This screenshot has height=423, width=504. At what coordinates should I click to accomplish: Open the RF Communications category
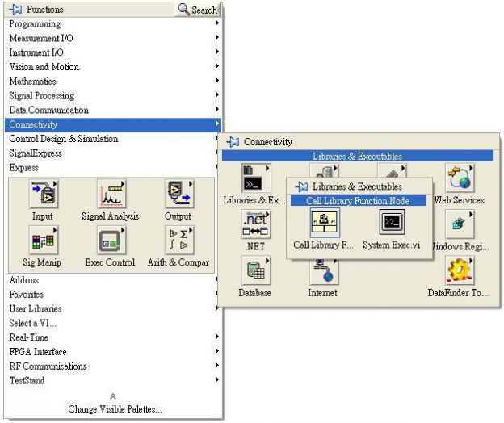click(x=113, y=366)
